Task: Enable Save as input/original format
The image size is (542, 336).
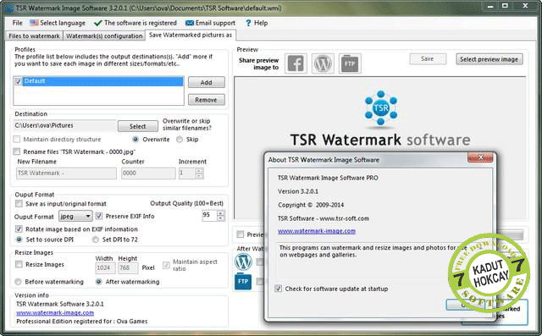Action: pyautogui.click(x=19, y=204)
